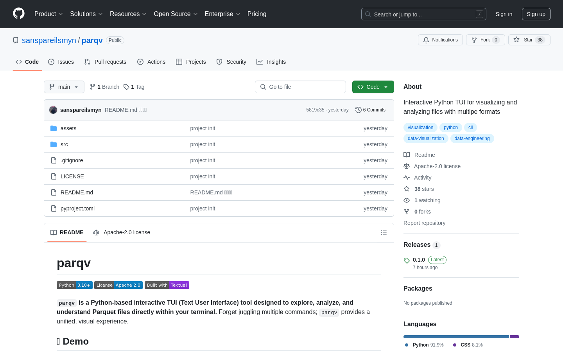The width and height of the screenshot is (563, 352).
Task: View 1 Branch link
Action: [104, 87]
